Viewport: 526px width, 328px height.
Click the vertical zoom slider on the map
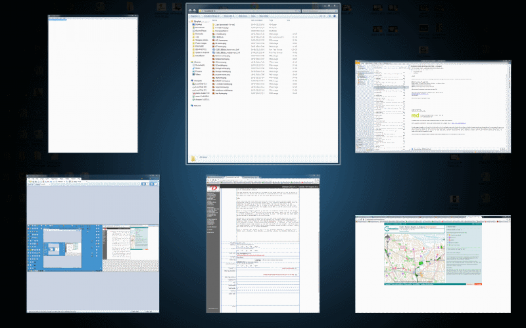tap(388, 249)
